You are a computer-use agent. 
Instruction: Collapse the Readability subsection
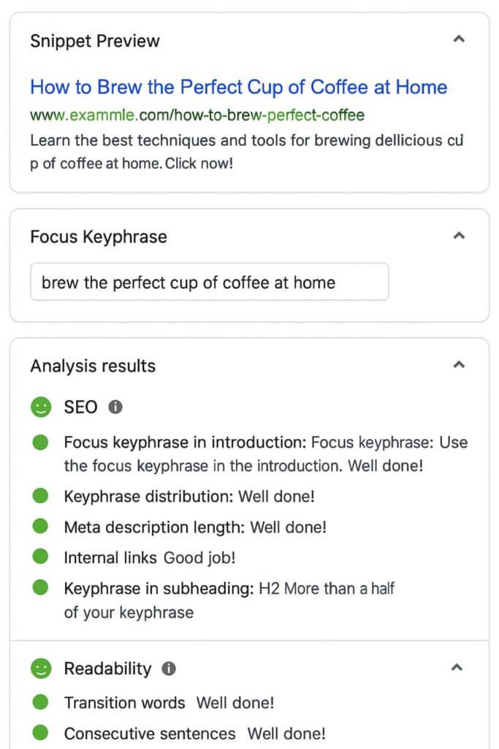tap(457, 668)
